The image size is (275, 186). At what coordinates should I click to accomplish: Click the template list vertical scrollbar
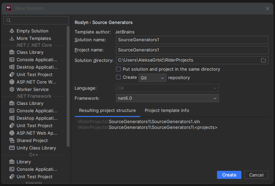point(68,86)
